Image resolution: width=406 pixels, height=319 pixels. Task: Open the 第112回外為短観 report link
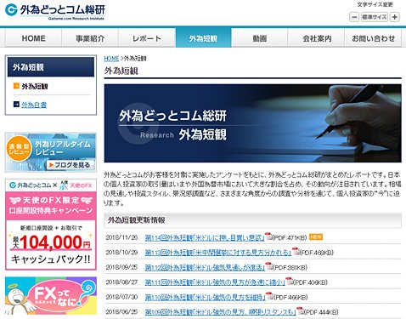[205, 267]
